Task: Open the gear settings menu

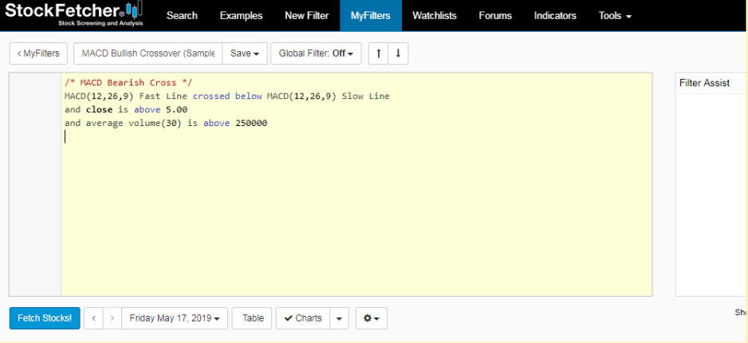Action: [371, 318]
